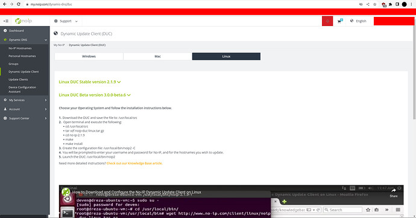Click the No-IP logo
The width and height of the screenshot is (416, 218).
pos(24,21)
